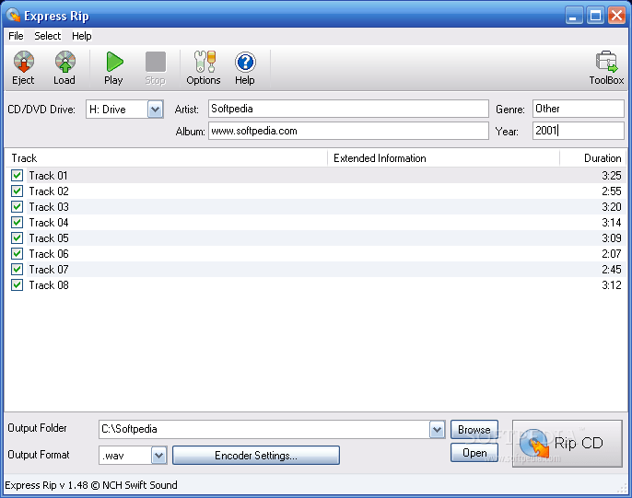This screenshot has height=498, width=632.
Task: Start ripping with Rip CD button
Action: (568, 444)
